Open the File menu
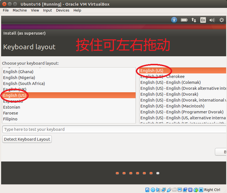The height and width of the screenshot is (193, 227). point(6,10)
